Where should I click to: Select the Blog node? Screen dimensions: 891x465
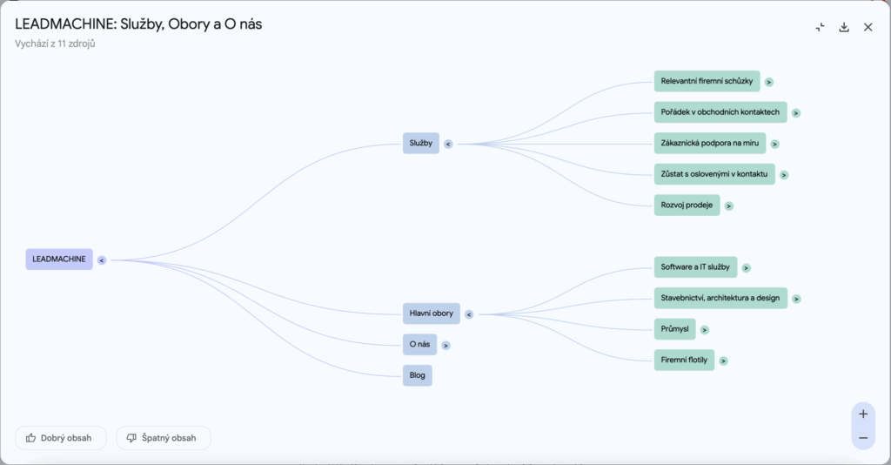click(418, 375)
